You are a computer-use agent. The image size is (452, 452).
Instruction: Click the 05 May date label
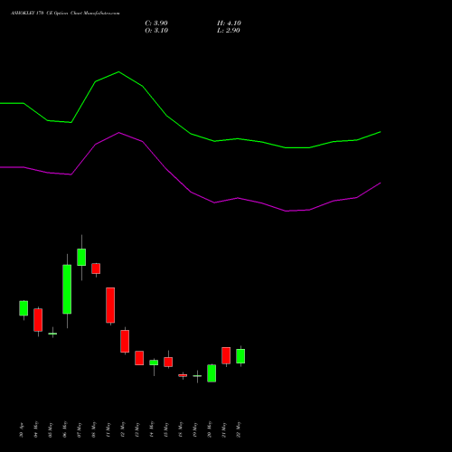[x=51, y=429]
